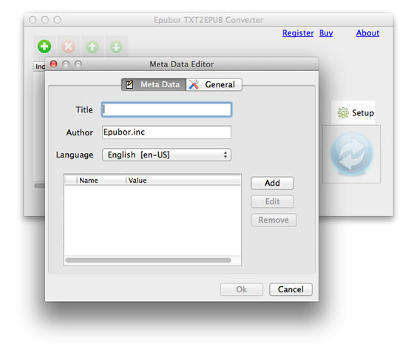The height and width of the screenshot is (344, 414).
Task: Click the red remove file icon
Action: click(68, 47)
